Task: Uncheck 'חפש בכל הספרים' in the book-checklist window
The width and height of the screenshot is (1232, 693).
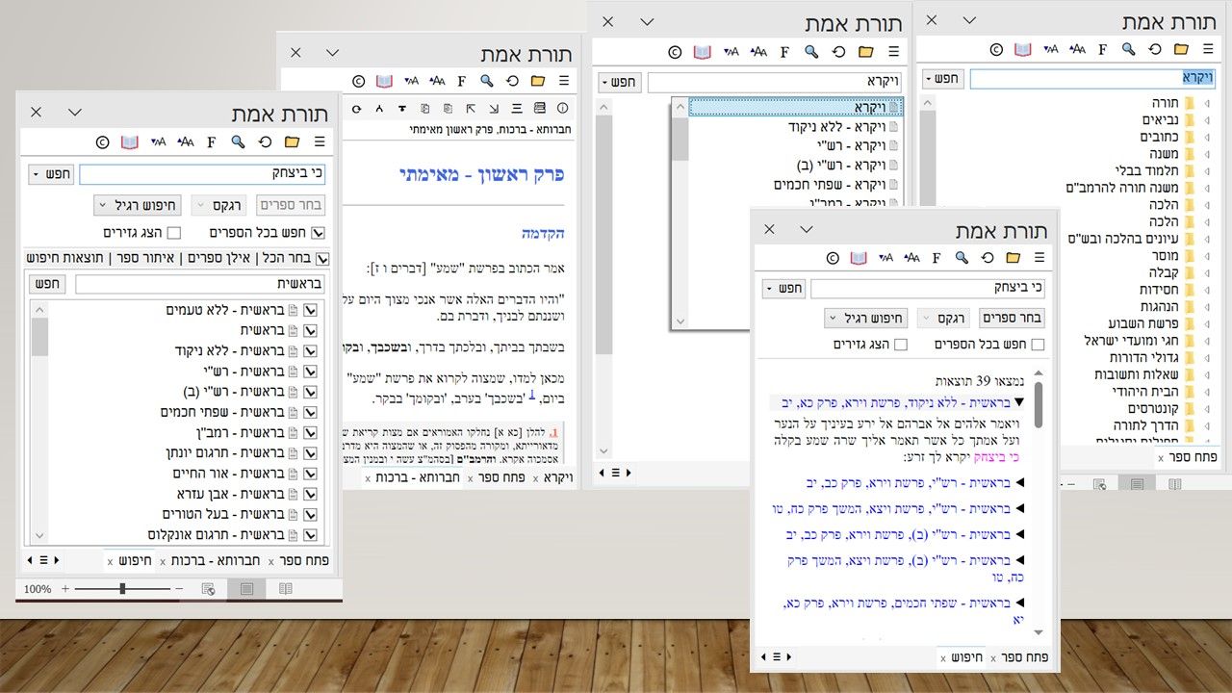Action: point(319,233)
